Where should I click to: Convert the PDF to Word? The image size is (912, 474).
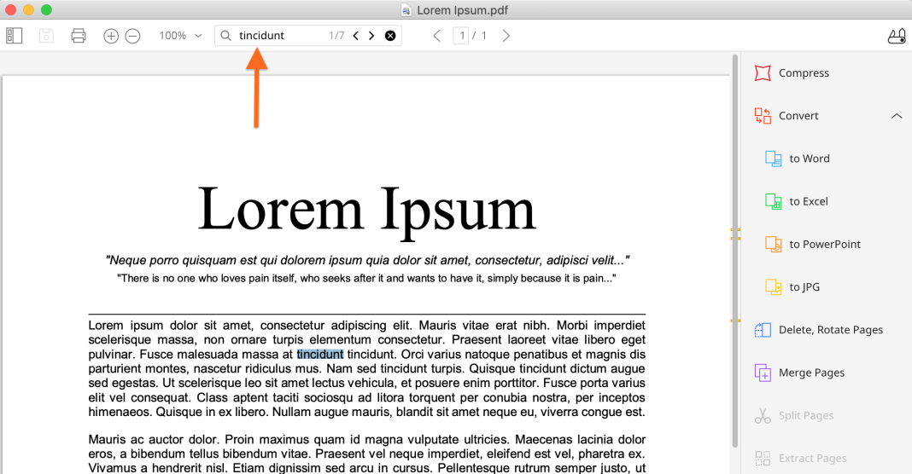point(808,159)
